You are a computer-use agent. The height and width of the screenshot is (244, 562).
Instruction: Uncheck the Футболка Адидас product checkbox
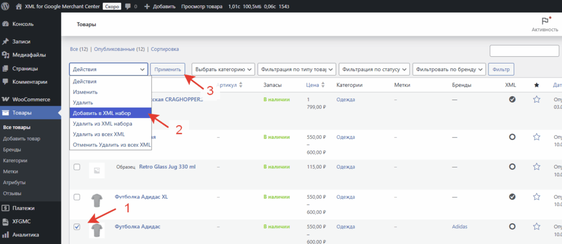pos(77,226)
